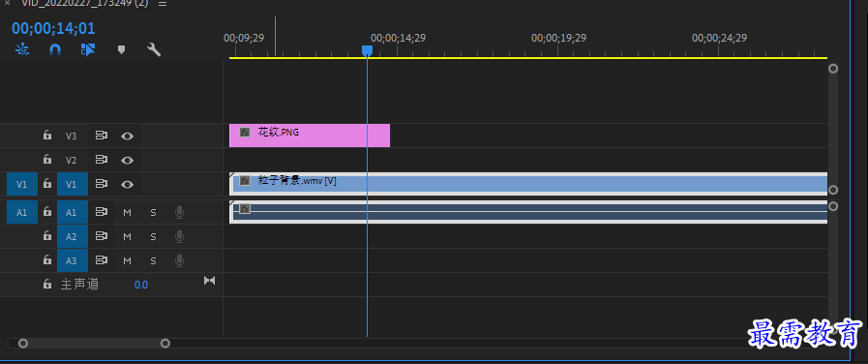Mute audio track A3
Image resolution: width=868 pixels, height=364 pixels.
click(x=128, y=261)
